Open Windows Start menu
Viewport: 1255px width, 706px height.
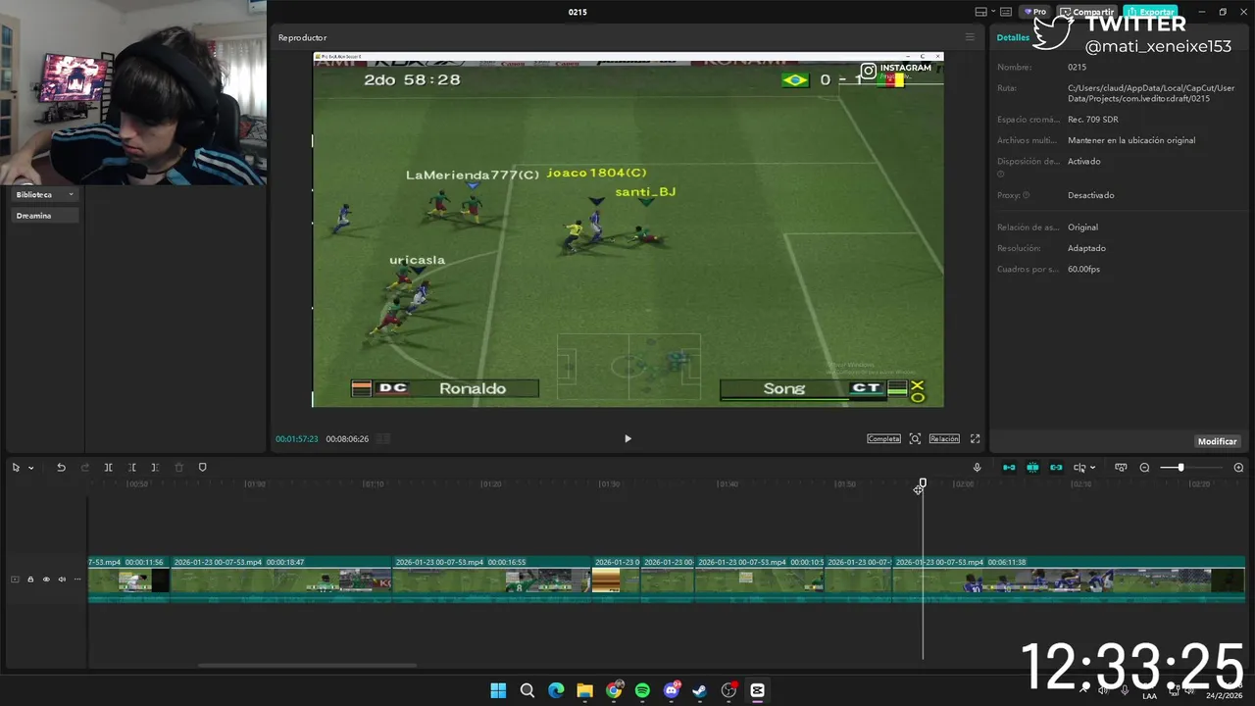point(498,690)
